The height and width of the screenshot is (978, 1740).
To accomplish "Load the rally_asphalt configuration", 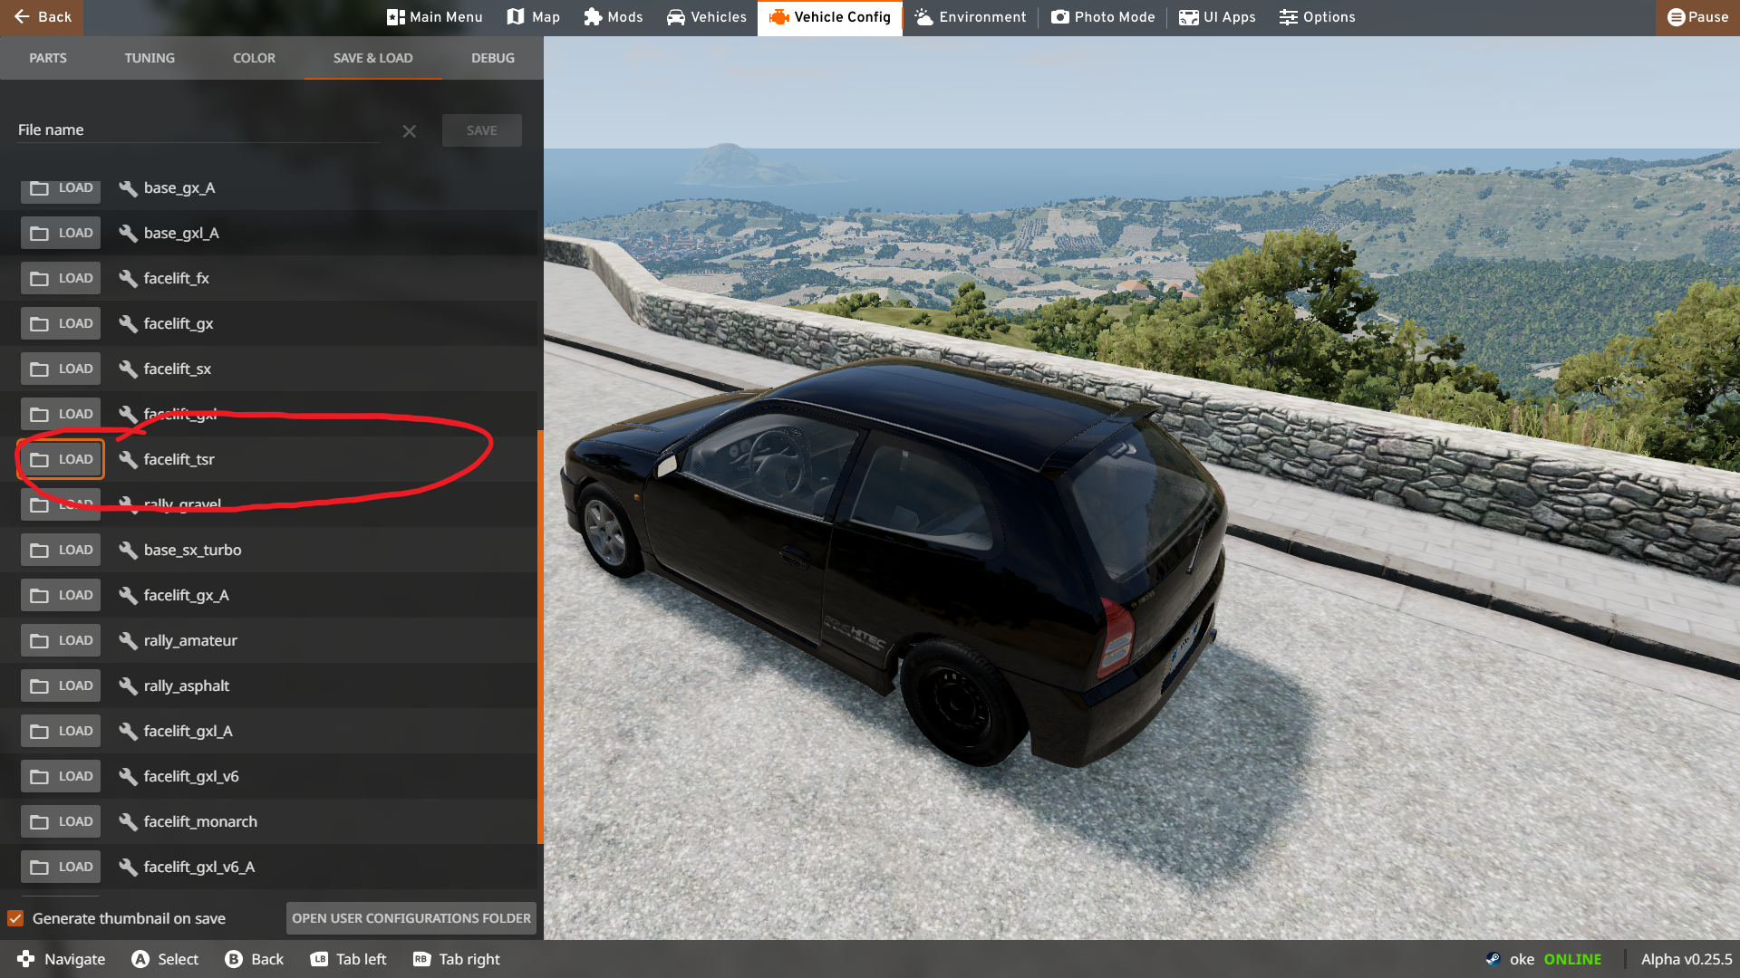I will pyautogui.click(x=61, y=686).
